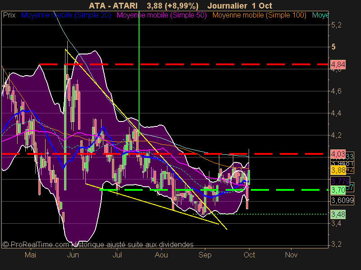Click the green 3,48 support price tag

338,214
